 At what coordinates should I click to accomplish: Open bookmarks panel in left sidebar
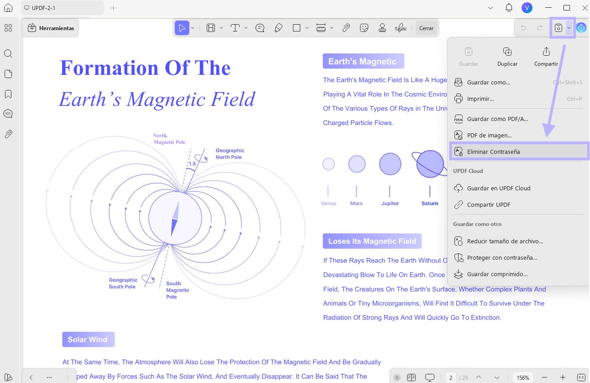point(8,94)
